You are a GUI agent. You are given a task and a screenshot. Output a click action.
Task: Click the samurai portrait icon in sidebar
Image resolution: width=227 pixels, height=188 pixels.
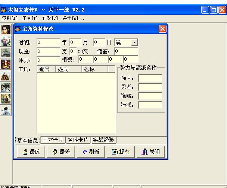[6, 29]
